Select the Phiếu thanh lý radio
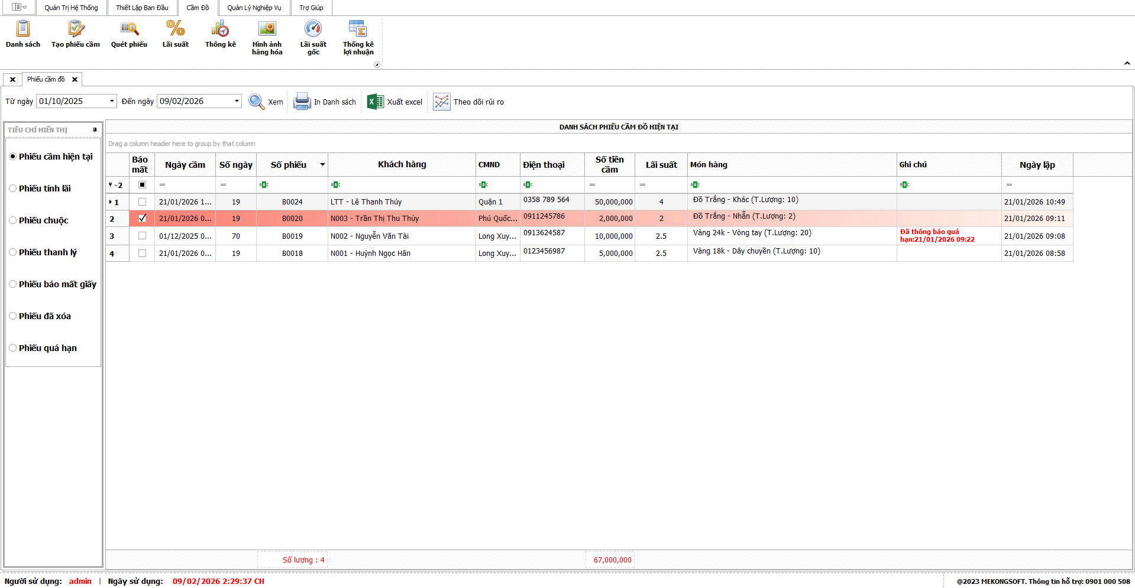Screen dimensions: 1135x588 click(x=12, y=252)
